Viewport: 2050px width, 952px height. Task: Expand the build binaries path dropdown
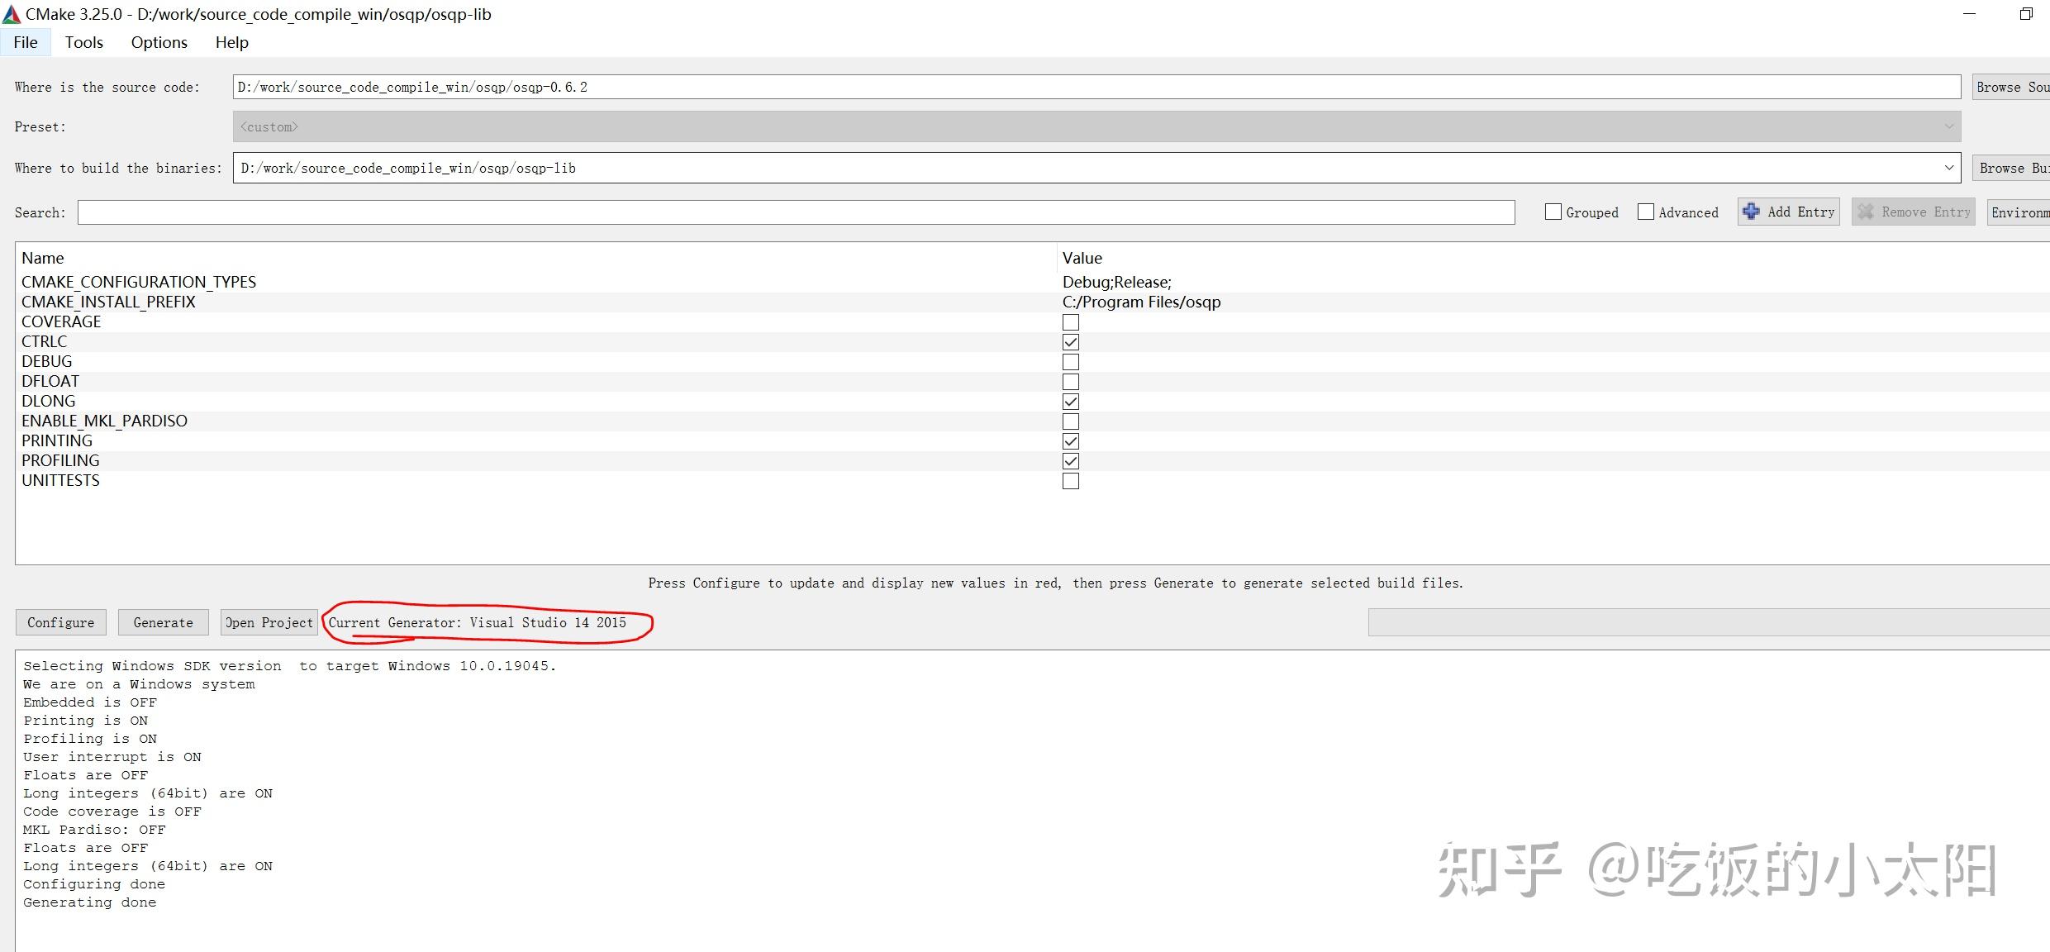coord(1948,168)
